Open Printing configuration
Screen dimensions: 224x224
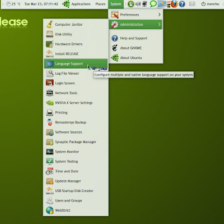(x=76, y=112)
